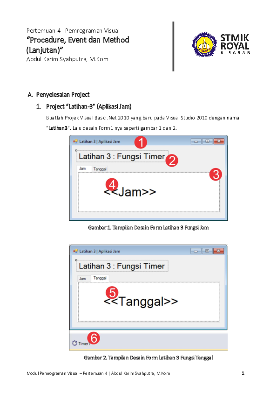This screenshot has width=277, height=393.
Task: Select the Latihan 3 : Fungsi Timer label in the first form
Action: point(122,156)
